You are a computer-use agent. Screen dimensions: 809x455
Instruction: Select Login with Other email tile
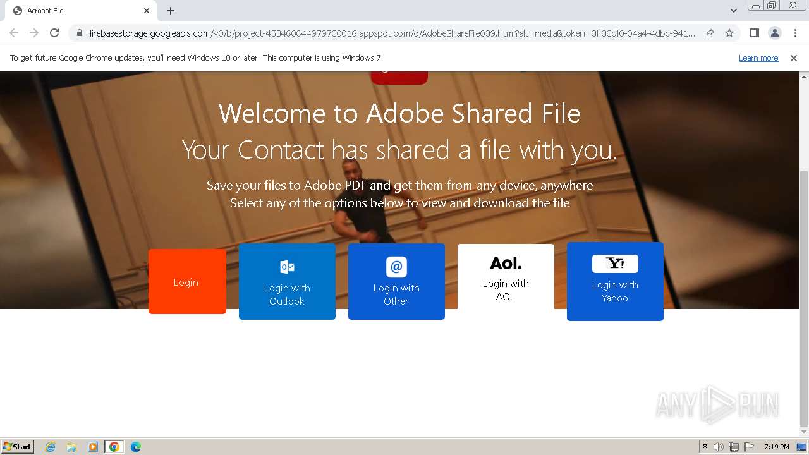click(x=396, y=281)
